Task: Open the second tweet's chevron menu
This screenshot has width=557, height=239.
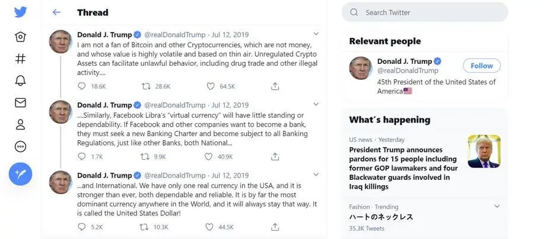Action: pos(316,105)
